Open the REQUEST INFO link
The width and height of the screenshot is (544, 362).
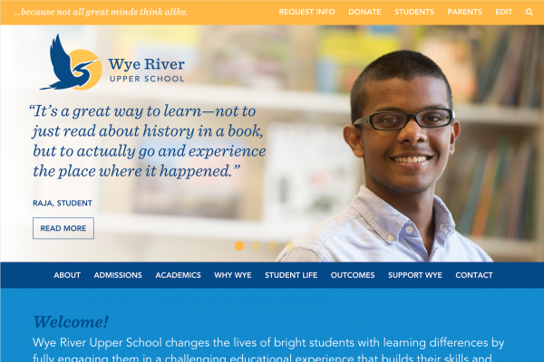(306, 12)
